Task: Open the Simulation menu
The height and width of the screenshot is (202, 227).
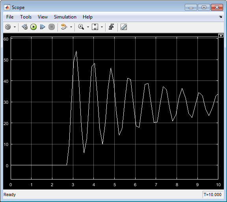Action: [x=65, y=17]
